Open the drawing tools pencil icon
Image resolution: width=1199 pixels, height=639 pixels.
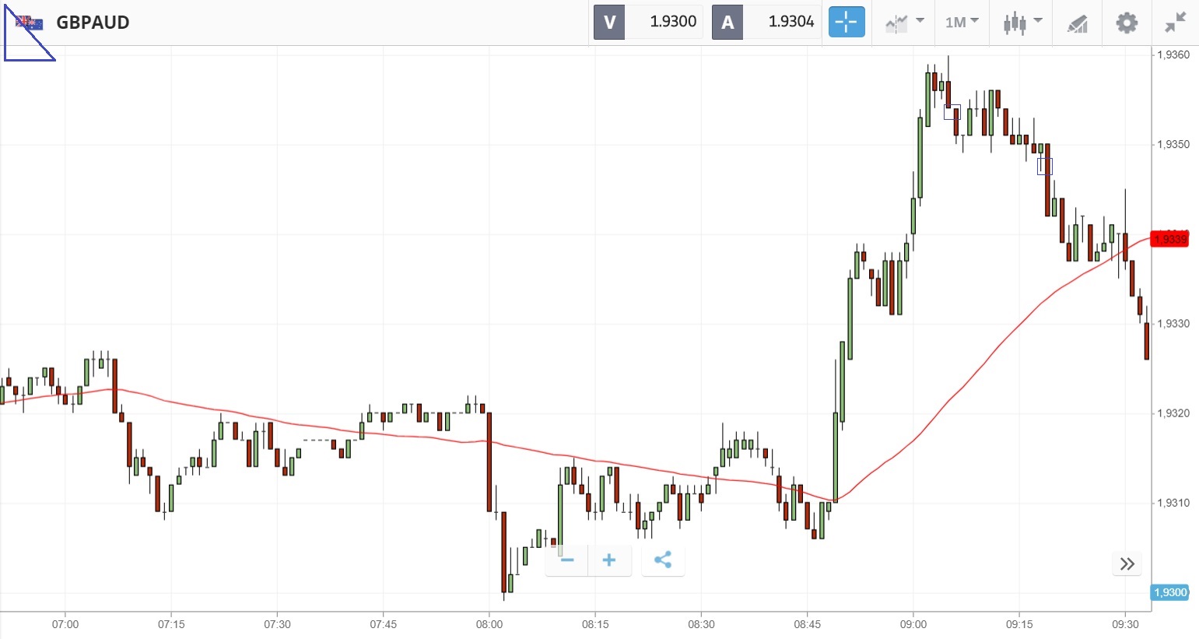(x=1077, y=23)
